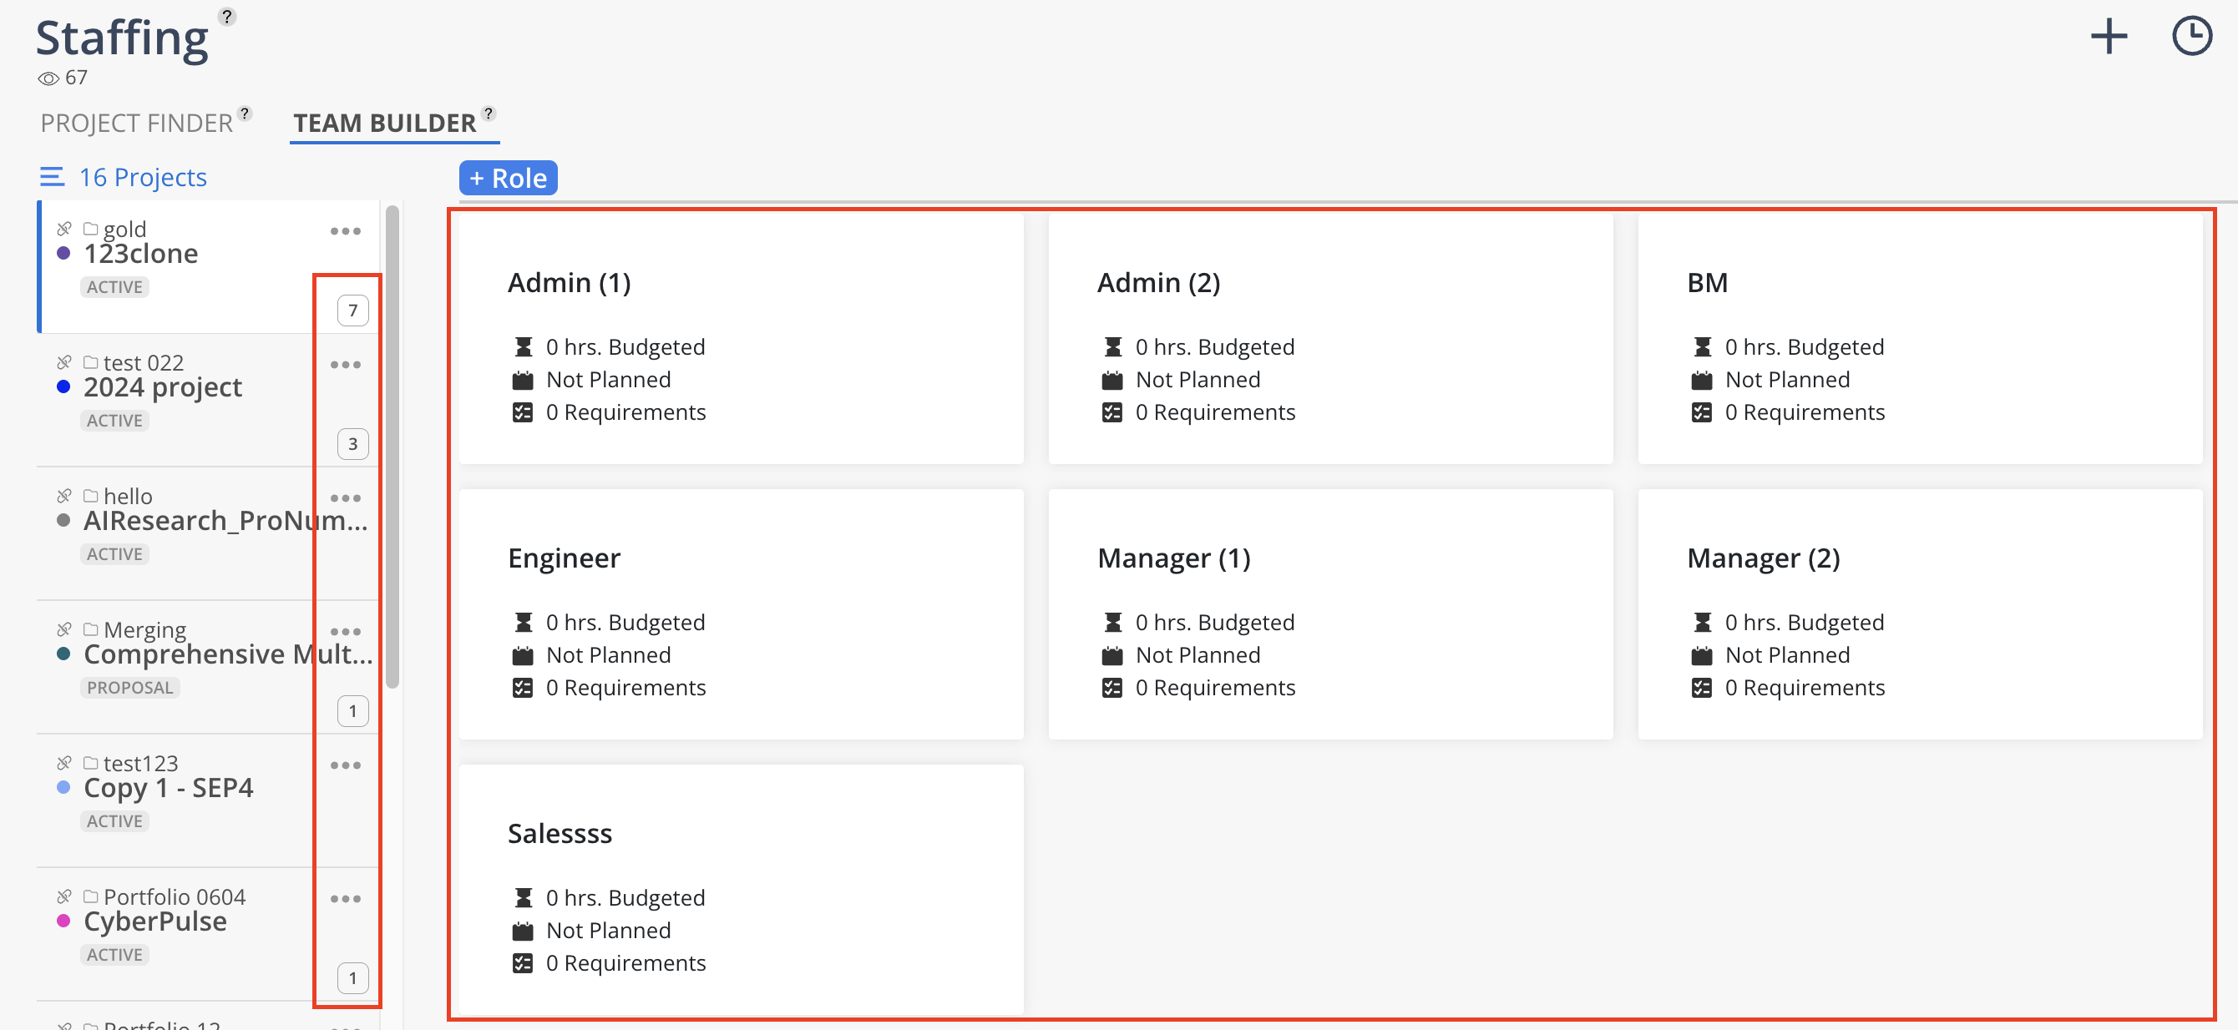
Task: Select the 123clone project
Action: (x=209, y=266)
